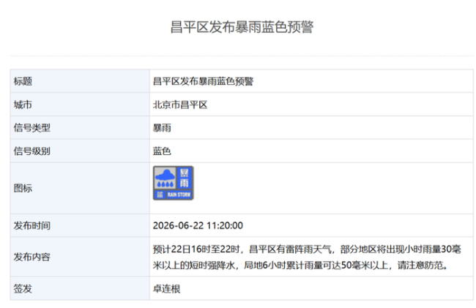Click the blue rainstorm warning icon

point(173,183)
